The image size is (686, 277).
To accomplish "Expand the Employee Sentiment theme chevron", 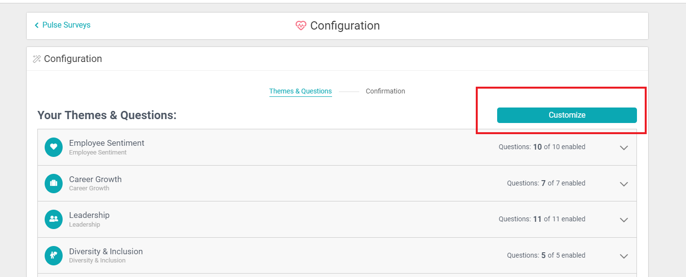I will 624,148.
